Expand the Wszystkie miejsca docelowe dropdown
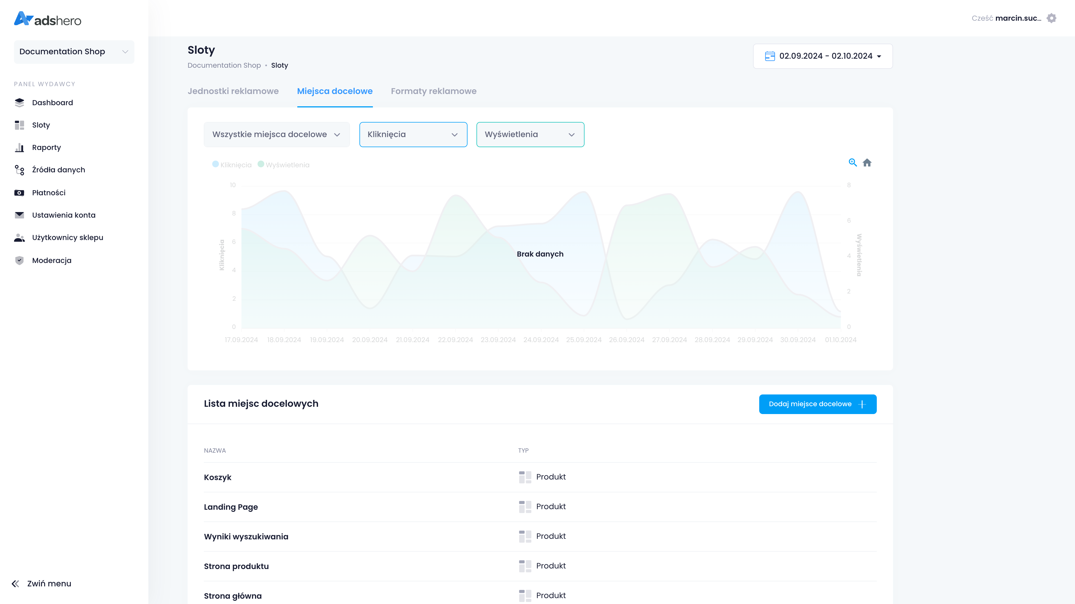The image size is (1075, 604). point(276,134)
